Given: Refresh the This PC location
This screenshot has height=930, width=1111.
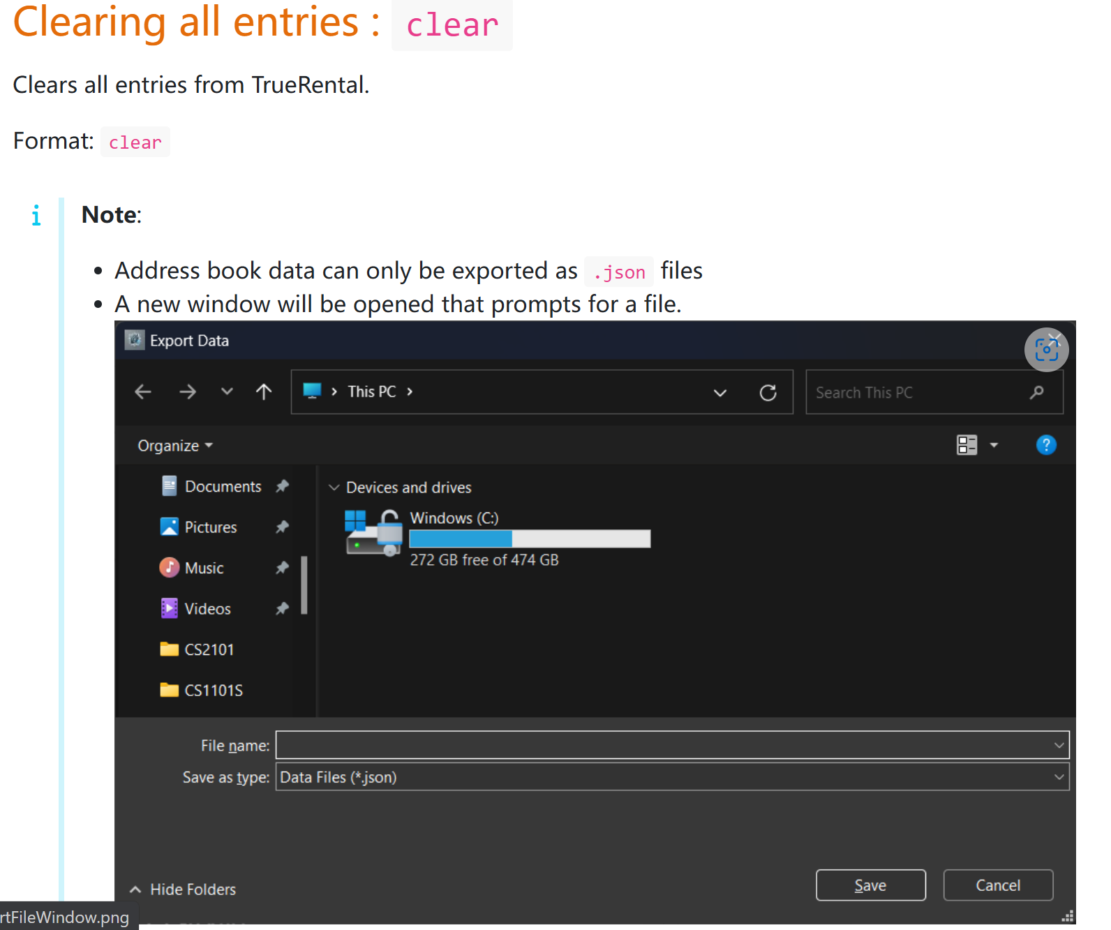Looking at the screenshot, I should 768,392.
